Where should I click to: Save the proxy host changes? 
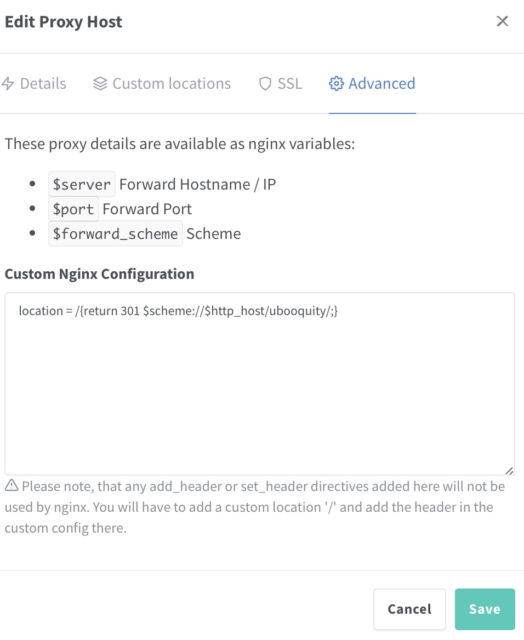click(x=485, y=609)
